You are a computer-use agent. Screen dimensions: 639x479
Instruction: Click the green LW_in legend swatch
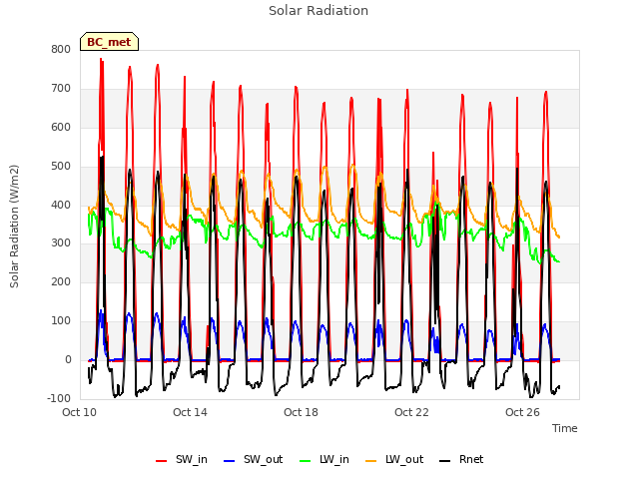[x=306, y=461]
